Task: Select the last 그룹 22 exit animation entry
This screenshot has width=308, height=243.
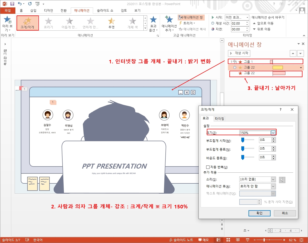Action: coord(266,73)
